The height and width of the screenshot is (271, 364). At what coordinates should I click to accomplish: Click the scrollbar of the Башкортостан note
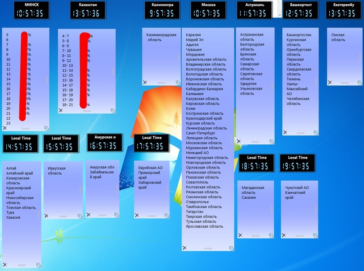click(316, 81)
